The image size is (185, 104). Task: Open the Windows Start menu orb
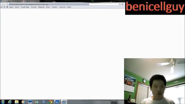3,102
